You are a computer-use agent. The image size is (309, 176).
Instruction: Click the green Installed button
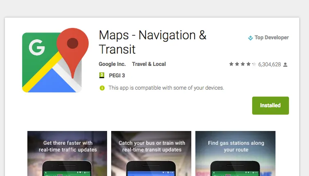tap(271, 106)
